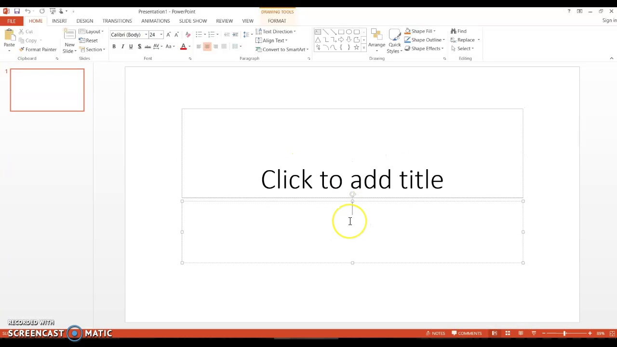Click Sign in link
Image resolution: width=617 pixels, height=347 pixels.
[x=609, y=21]
